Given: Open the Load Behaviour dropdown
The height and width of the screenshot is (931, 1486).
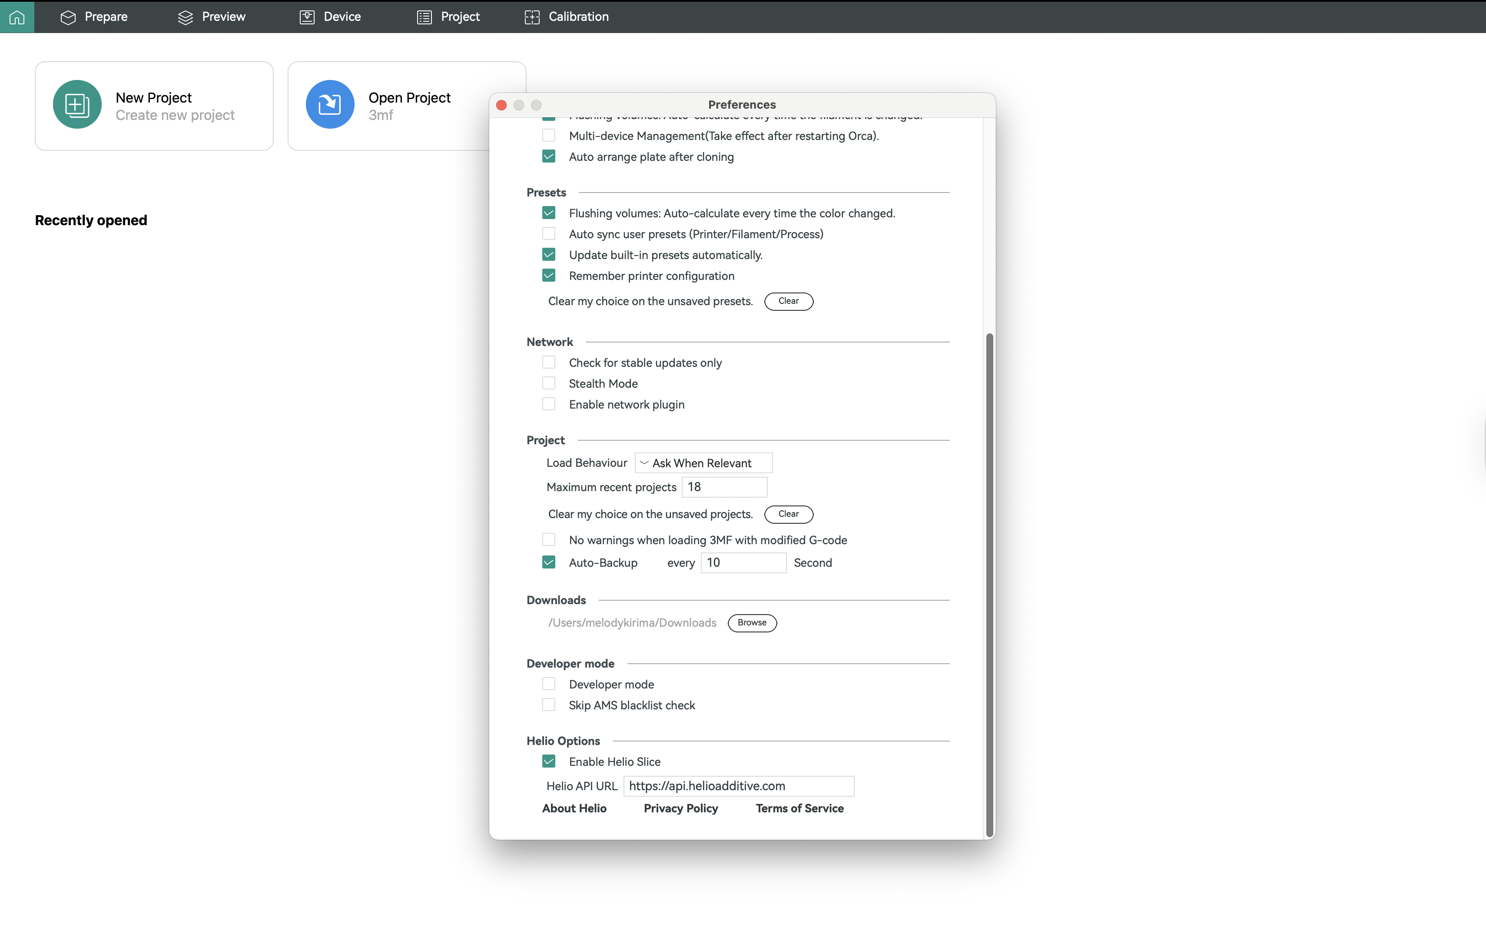Looking at the screenshot, I should point(703,463).
